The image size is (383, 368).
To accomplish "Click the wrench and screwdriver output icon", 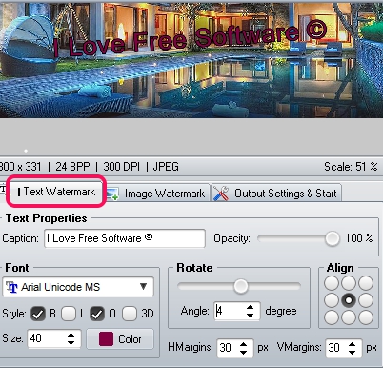I will 221,194.
